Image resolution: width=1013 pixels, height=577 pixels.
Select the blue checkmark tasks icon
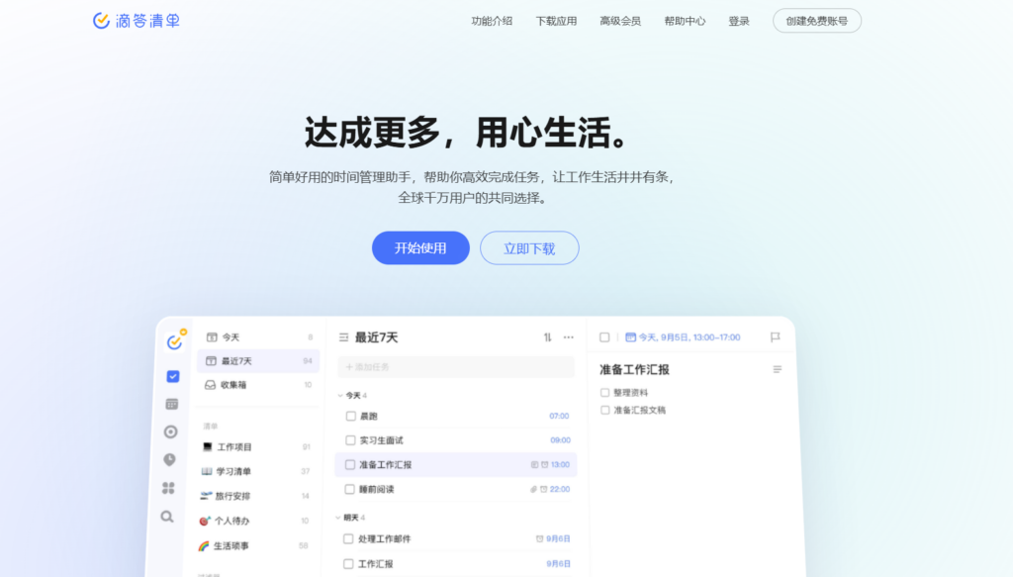pos(172,376)
